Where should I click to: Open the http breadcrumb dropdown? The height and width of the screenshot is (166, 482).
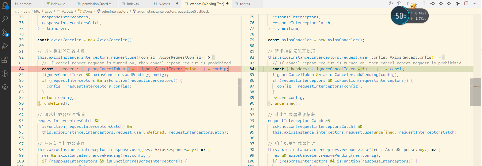(37, 11)
